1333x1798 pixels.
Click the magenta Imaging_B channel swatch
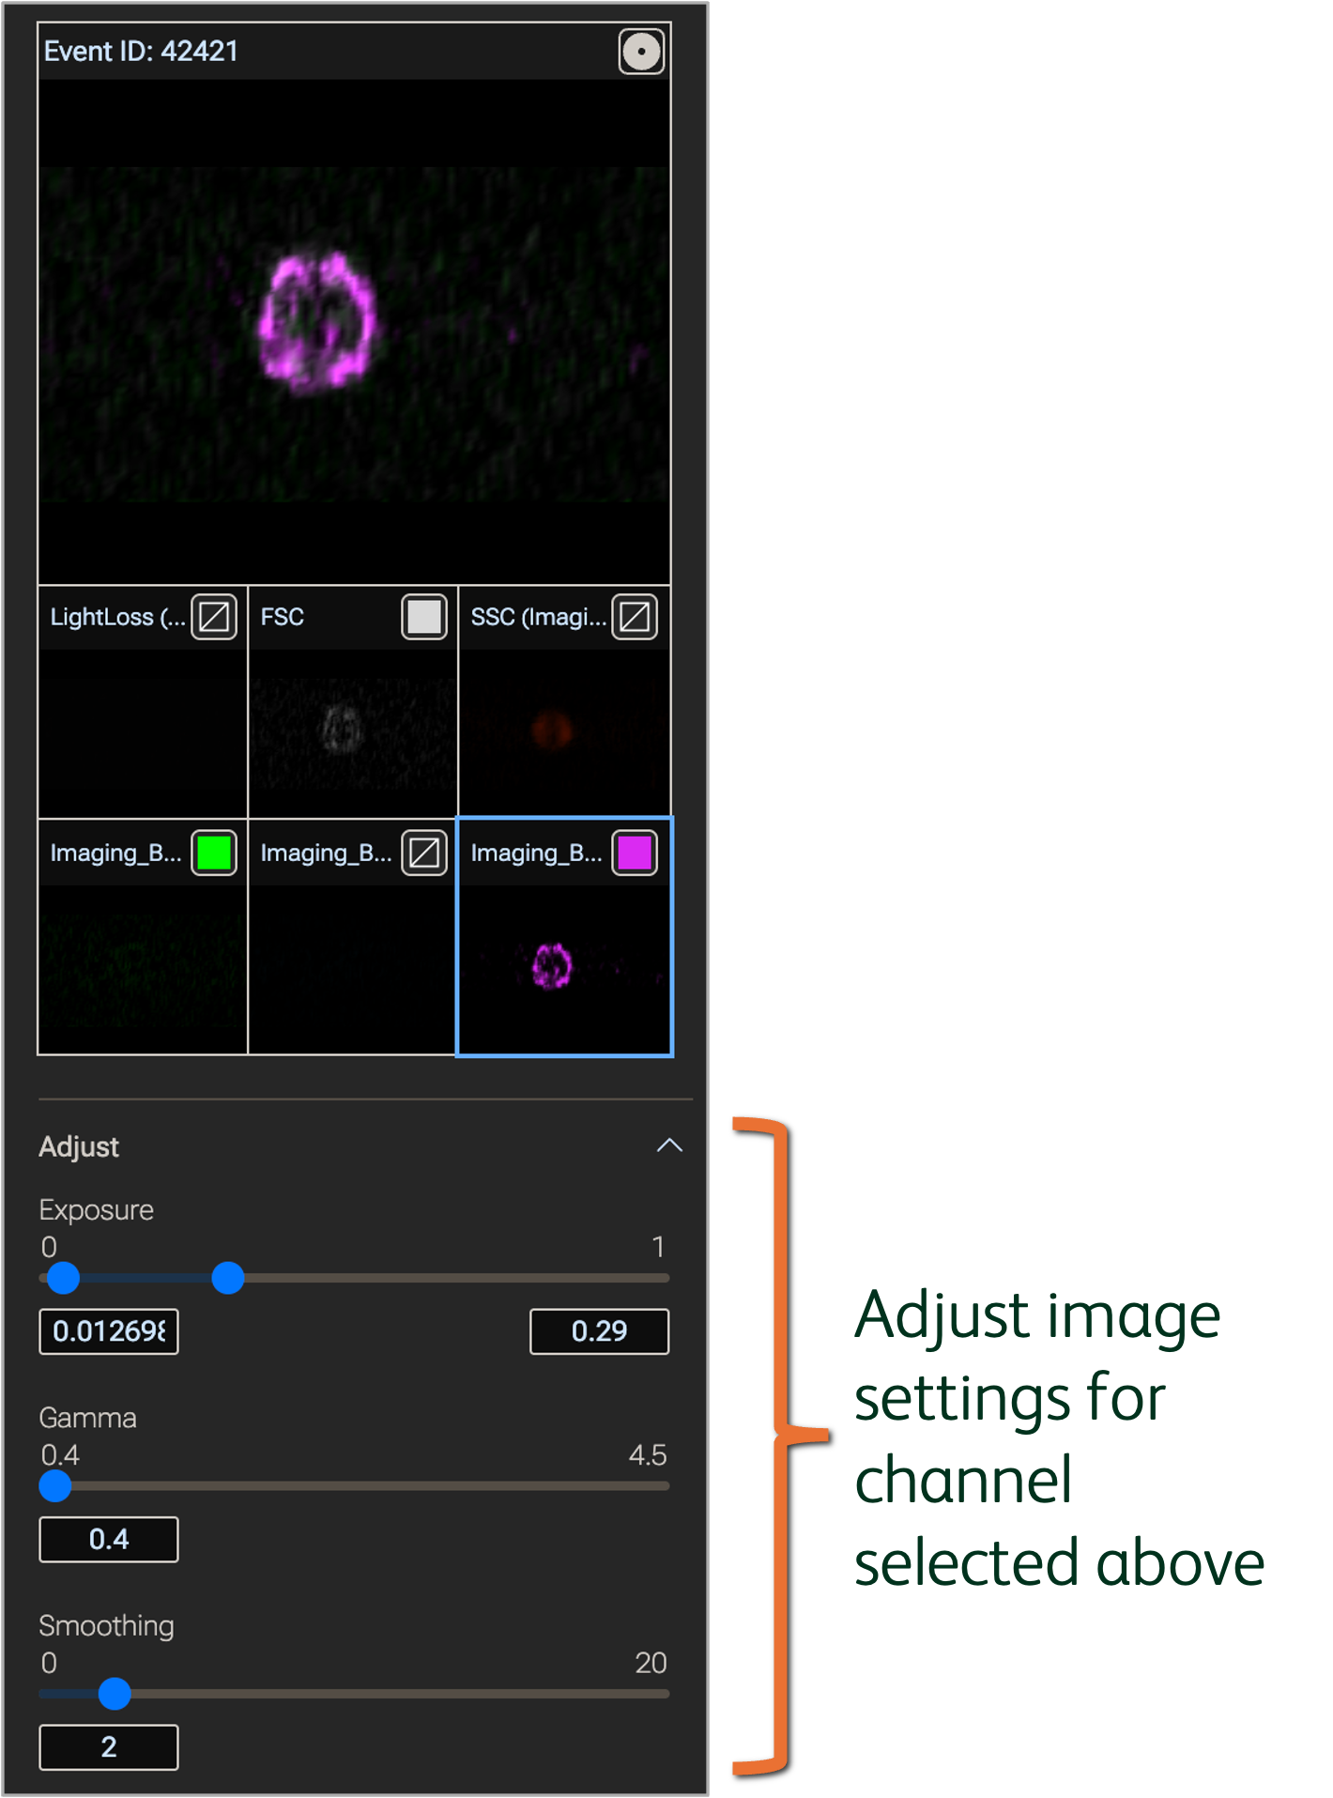tap(635, 853)
